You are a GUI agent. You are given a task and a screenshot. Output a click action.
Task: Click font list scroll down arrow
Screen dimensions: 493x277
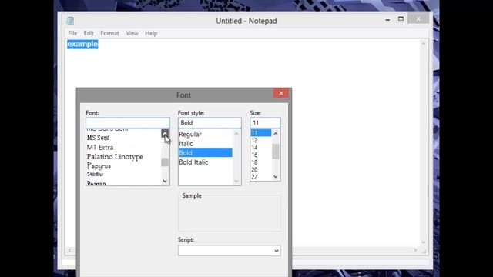pyautogui.click(x=165, y=181)
